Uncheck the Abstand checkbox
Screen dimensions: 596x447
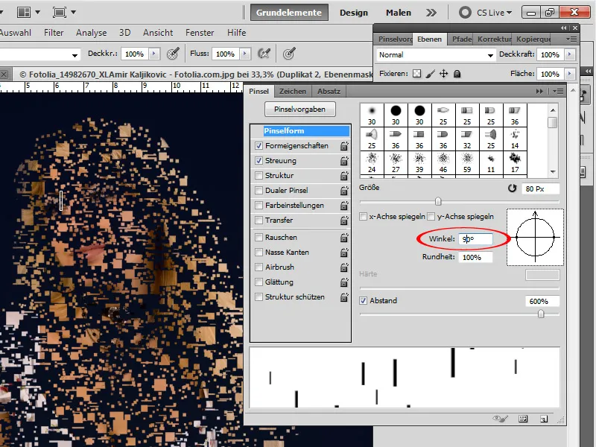tap(363, 300)
